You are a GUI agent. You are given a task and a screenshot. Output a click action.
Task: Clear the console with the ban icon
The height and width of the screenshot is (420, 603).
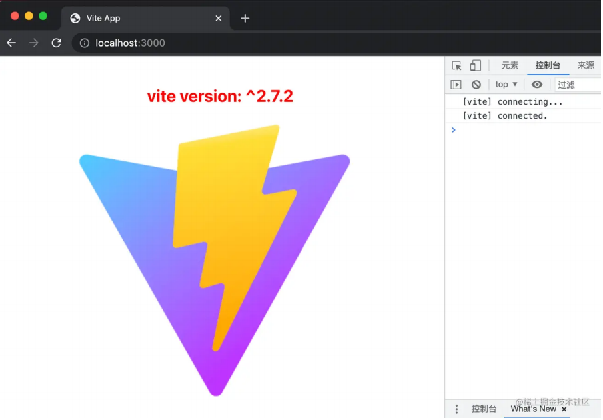tap(476, 85)
